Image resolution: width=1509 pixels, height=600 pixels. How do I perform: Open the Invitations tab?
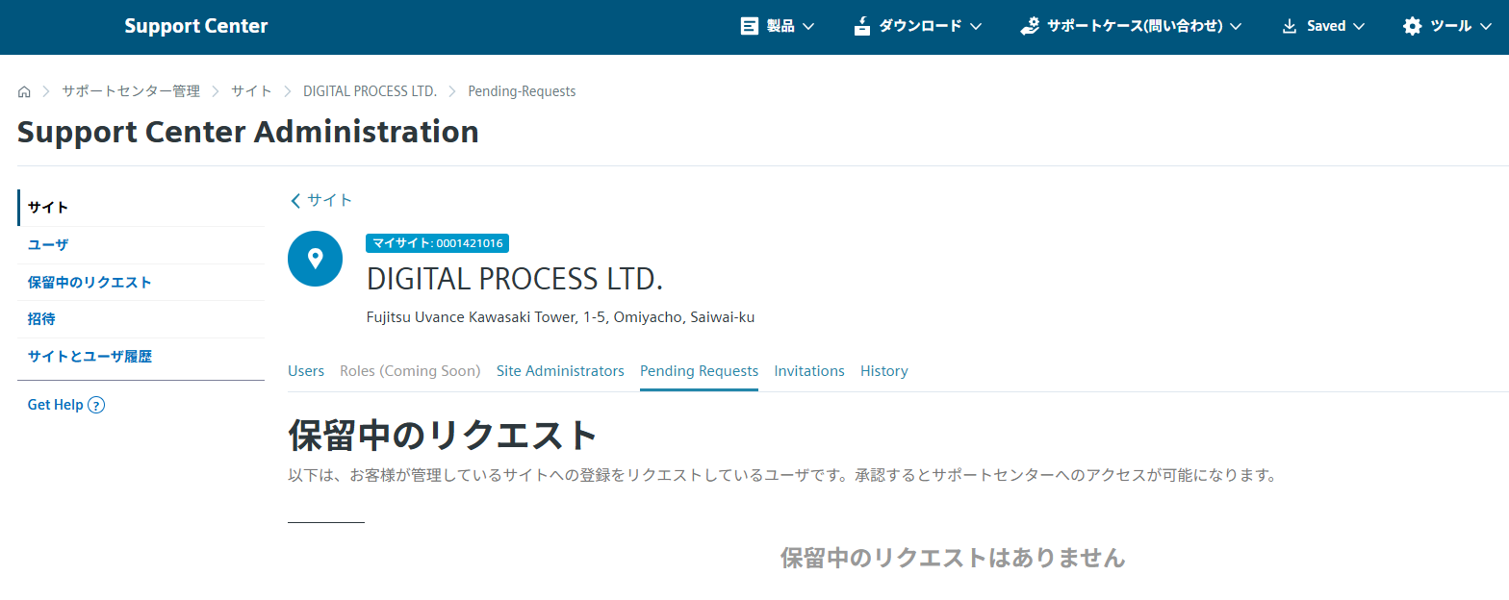point(809,371)
